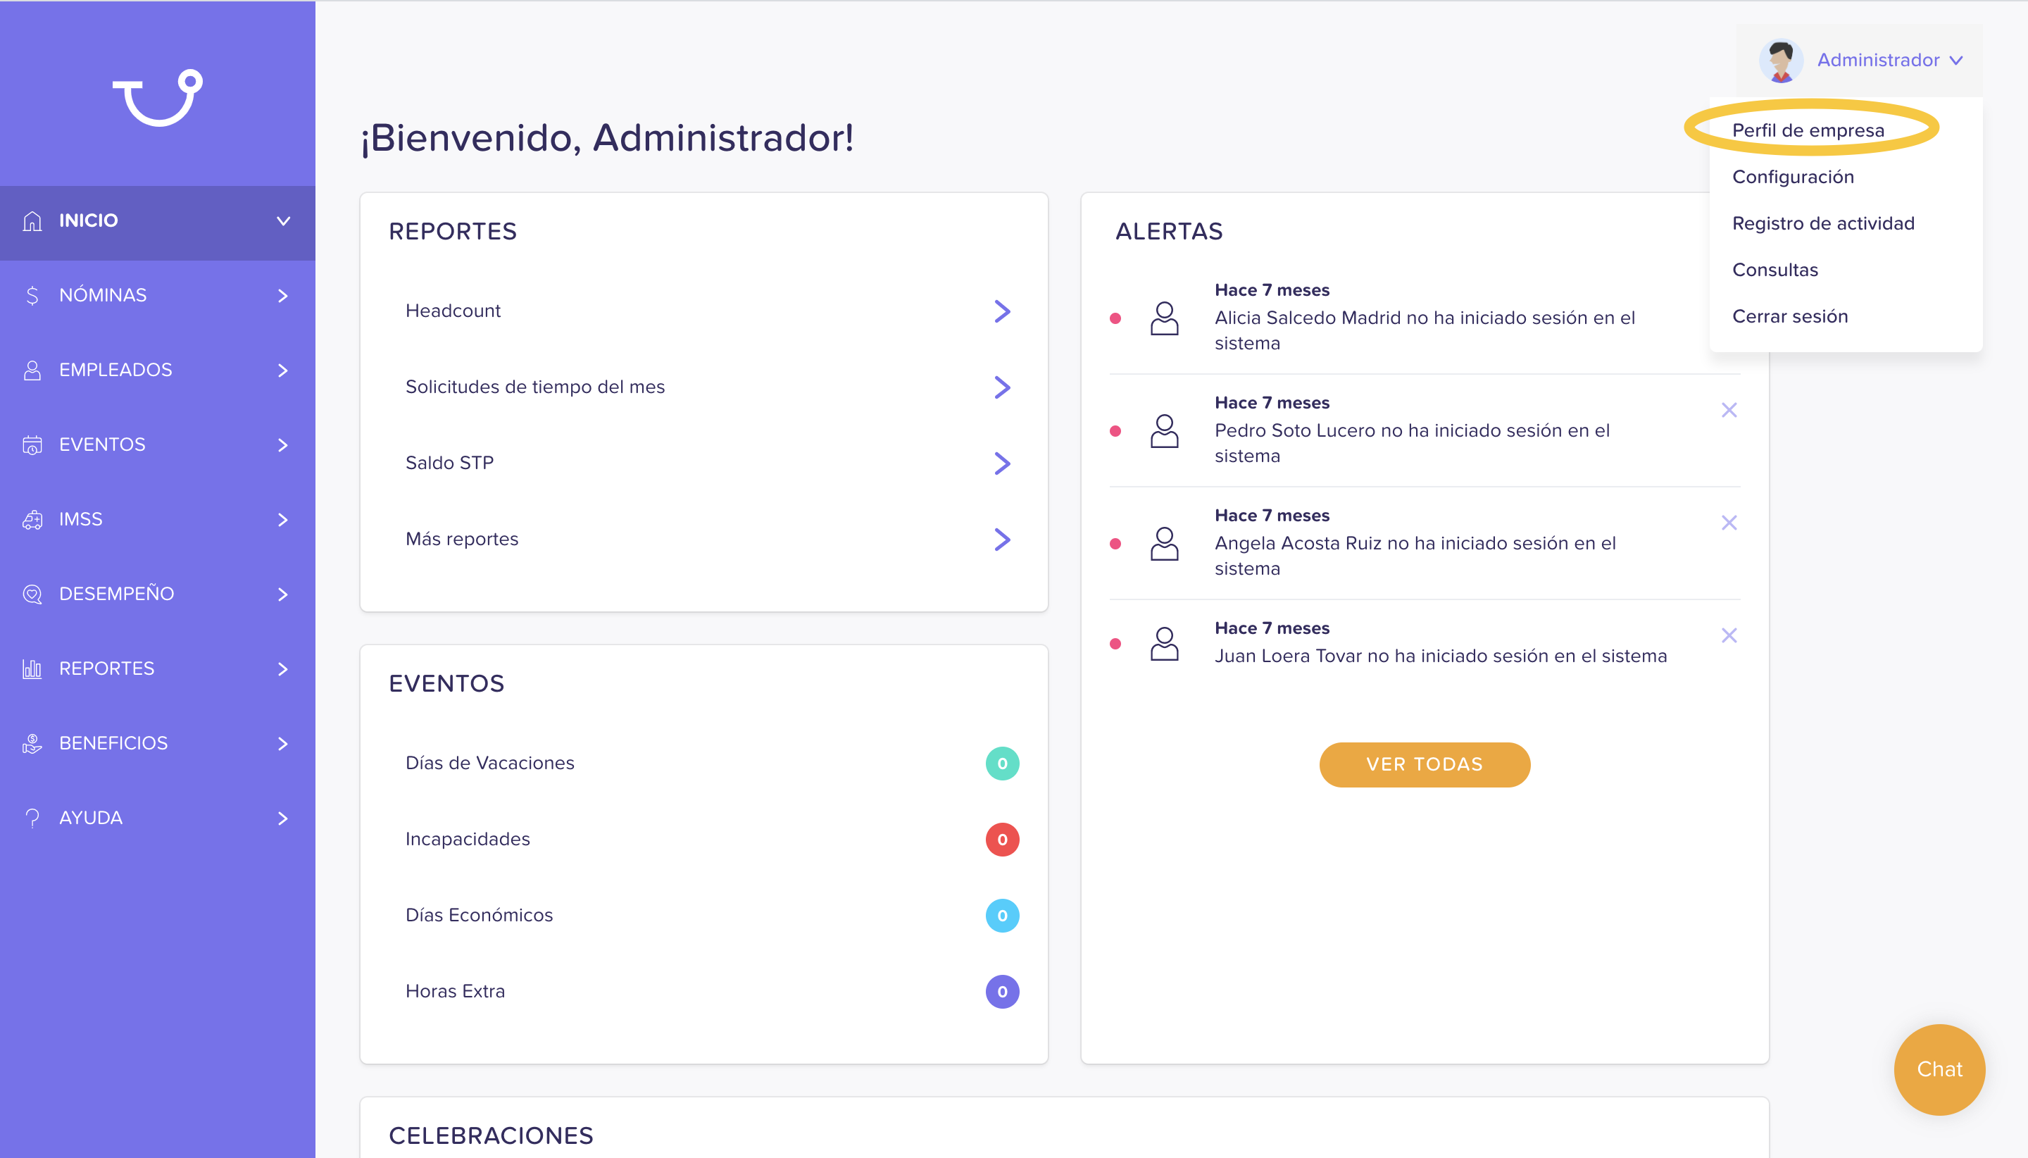Click the Nóminas dollar sign icon

(32, 296)
